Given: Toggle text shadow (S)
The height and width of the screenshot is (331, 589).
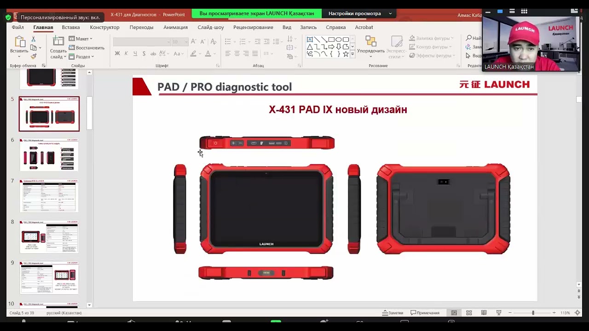Looking at the screenshot, I should pos(144,54).
